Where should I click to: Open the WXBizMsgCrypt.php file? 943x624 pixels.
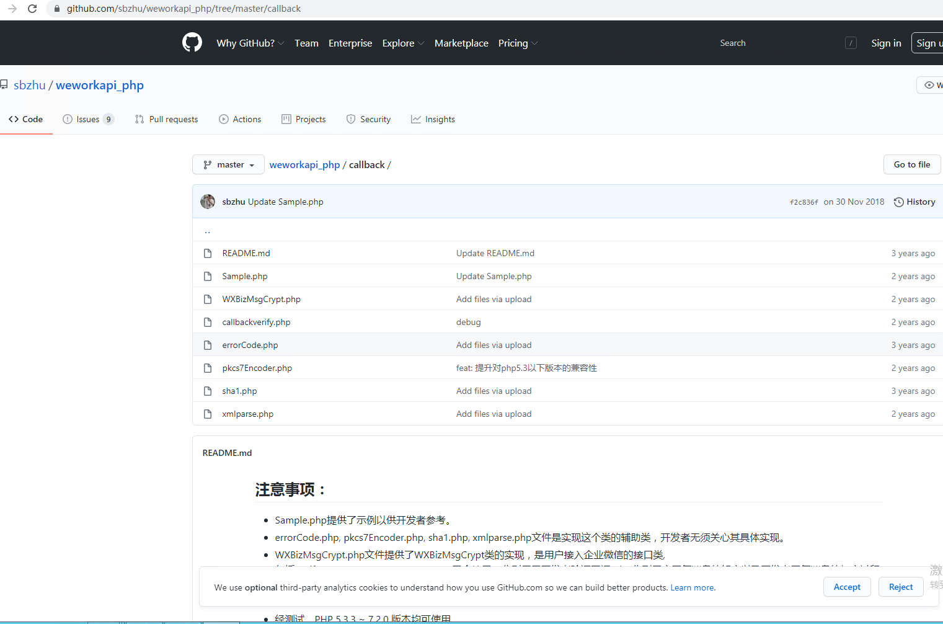[x=262, y=299]
